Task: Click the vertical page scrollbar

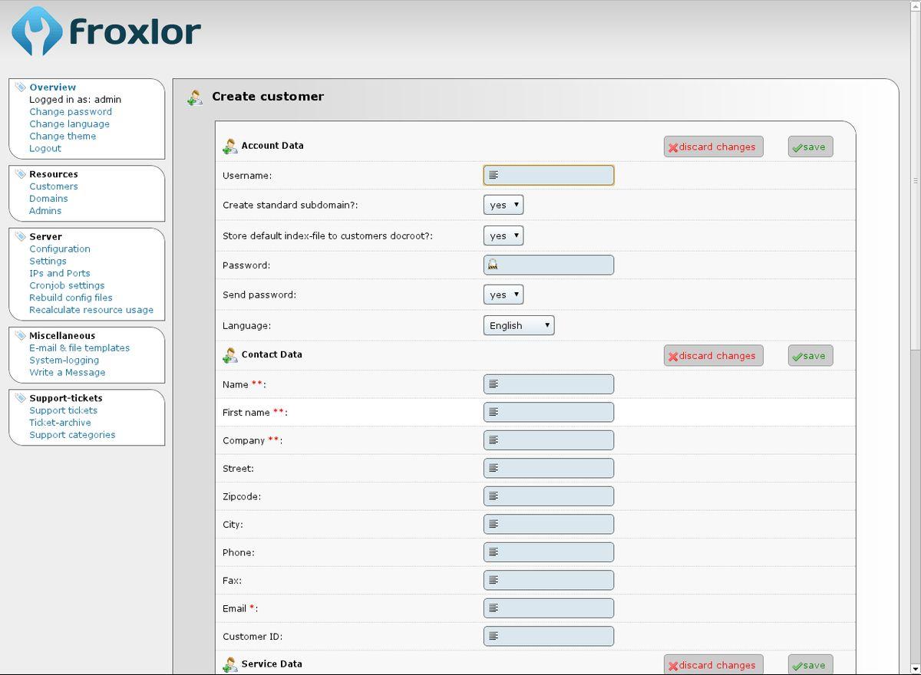Action: tap(915, 181)
